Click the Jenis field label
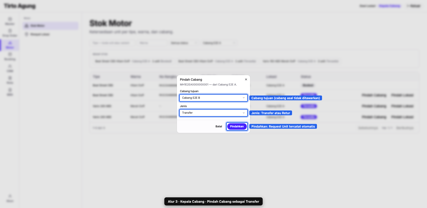This screenshot has height=208, width=427. 183,106
